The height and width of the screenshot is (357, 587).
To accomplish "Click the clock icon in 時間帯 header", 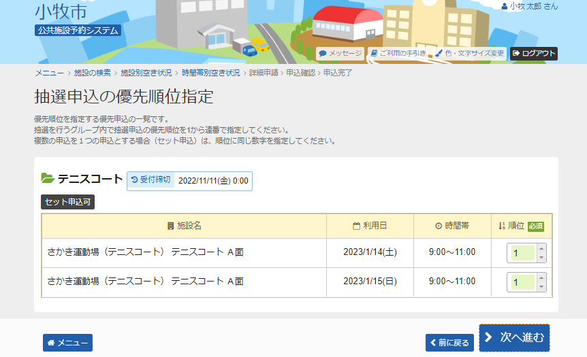I will 439,226.
